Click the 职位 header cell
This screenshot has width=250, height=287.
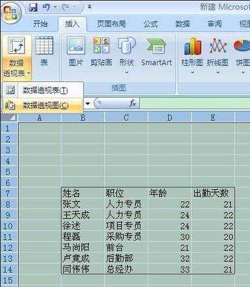pyautogui.click(x=126, y=193)
